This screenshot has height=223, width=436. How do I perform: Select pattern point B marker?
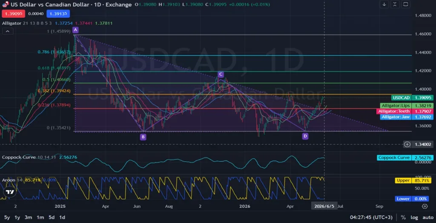[x=143, y=137]
